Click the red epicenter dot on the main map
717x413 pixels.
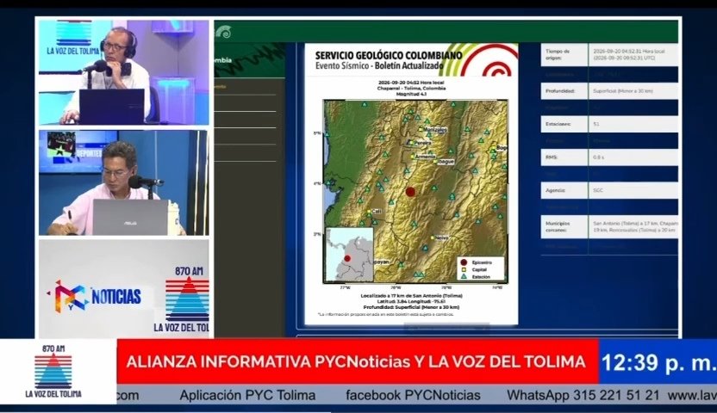tap(410, 192)
